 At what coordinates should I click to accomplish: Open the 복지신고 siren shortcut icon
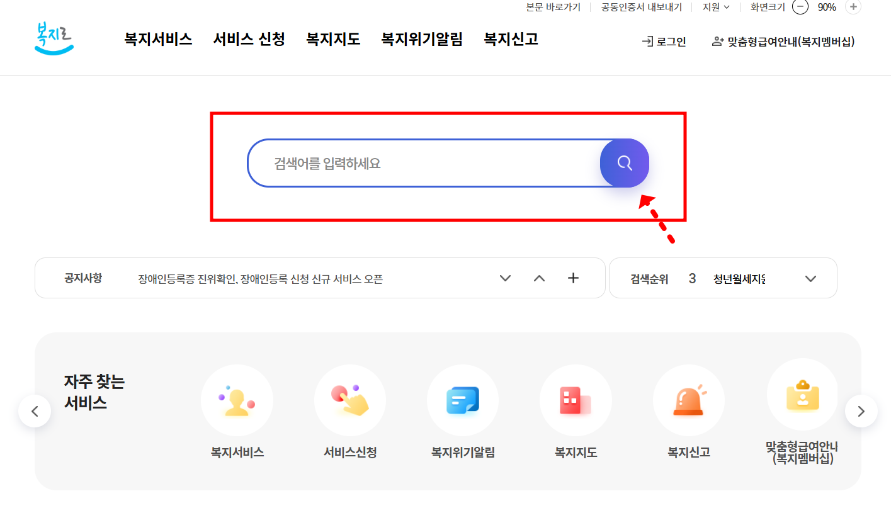click(689, 400)
